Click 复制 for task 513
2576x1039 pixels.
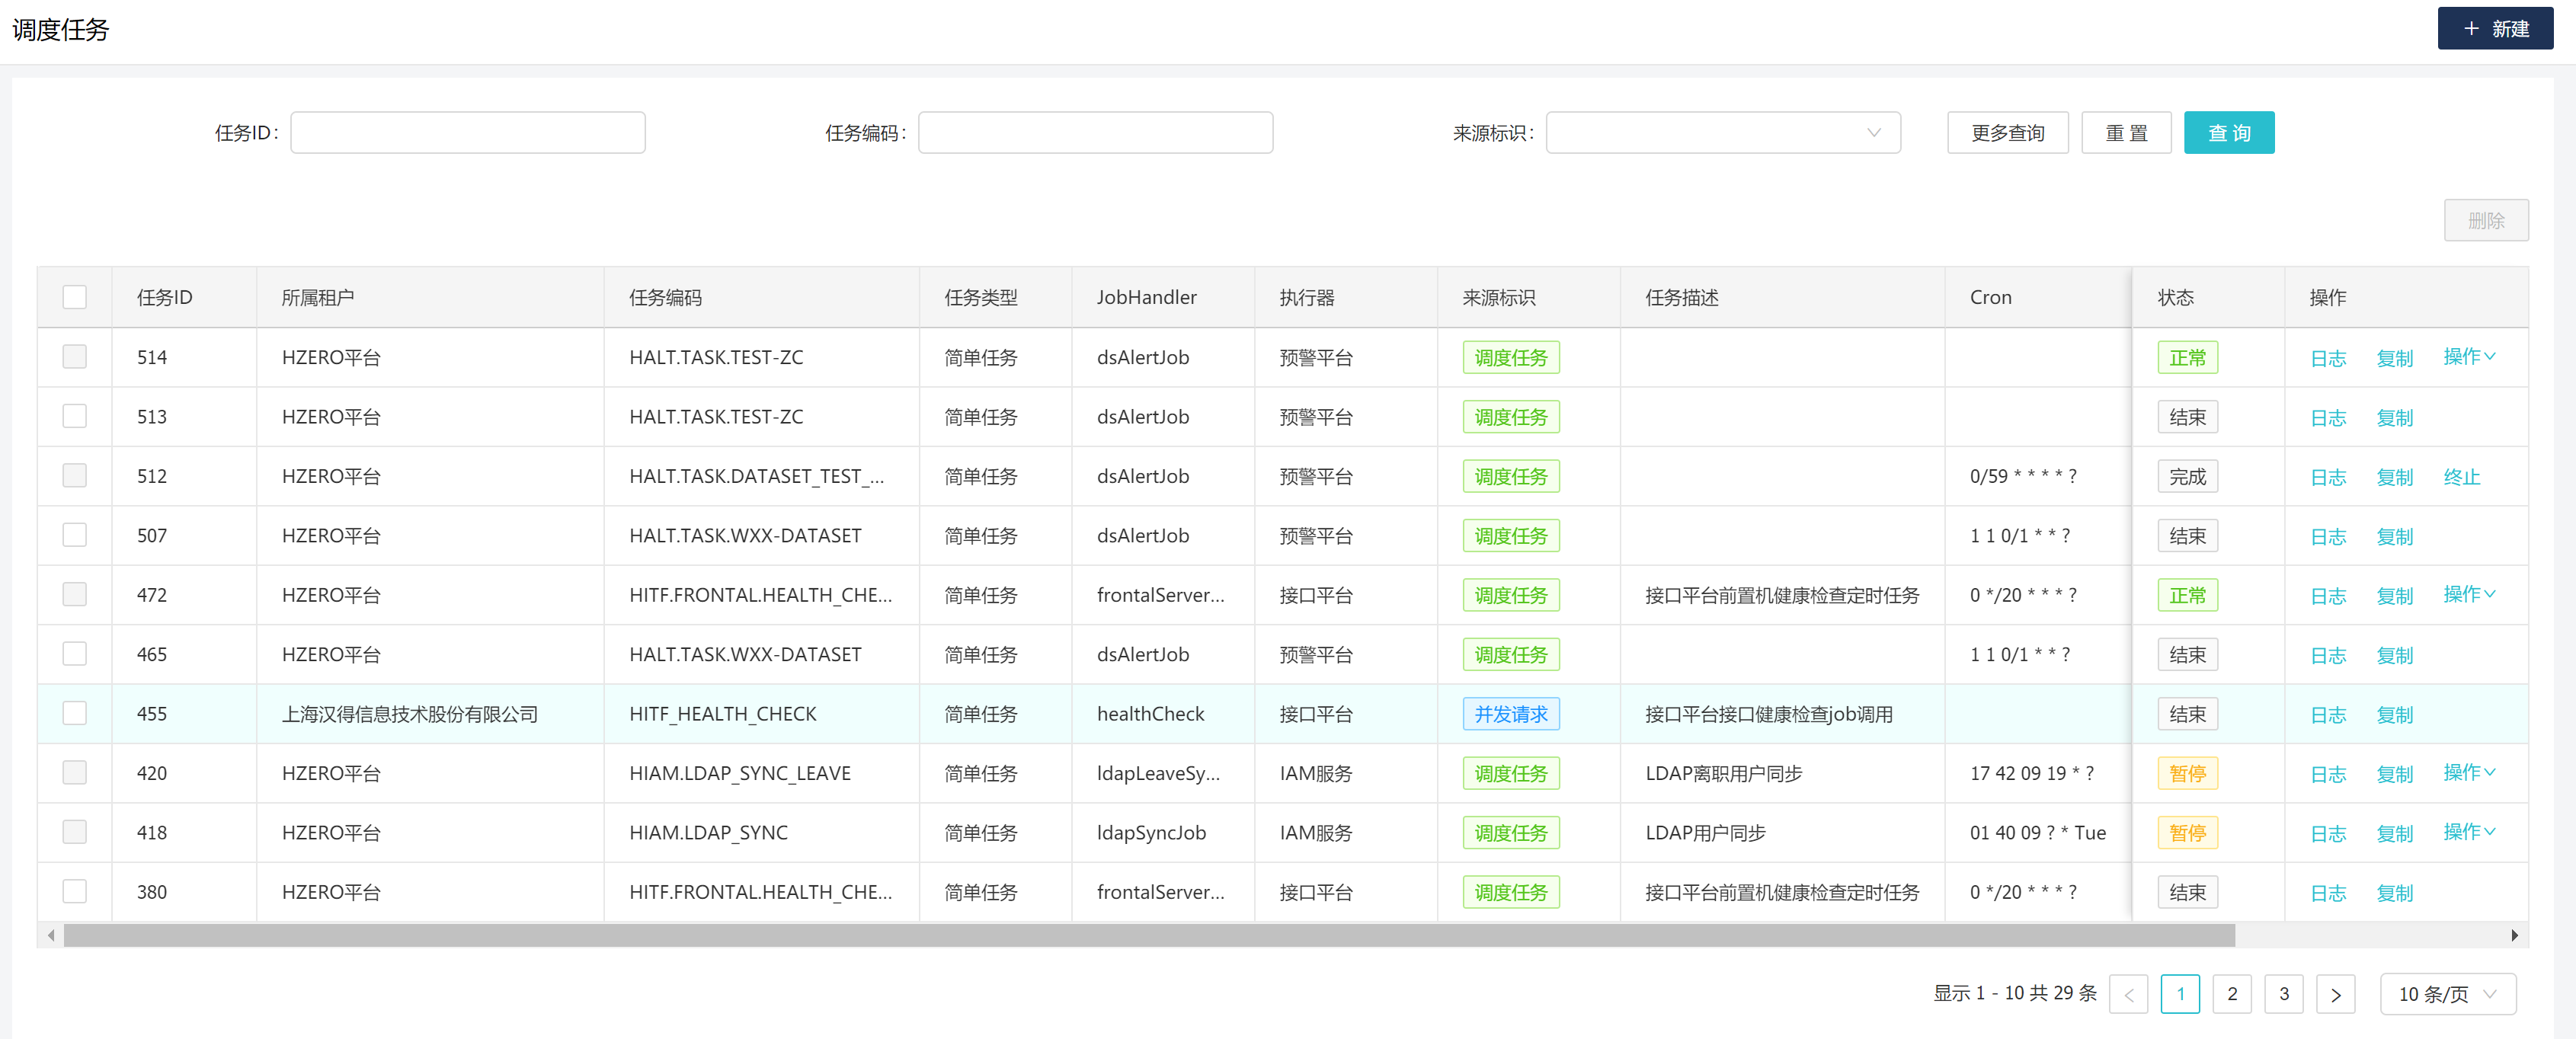click(x=2394, y=417)
